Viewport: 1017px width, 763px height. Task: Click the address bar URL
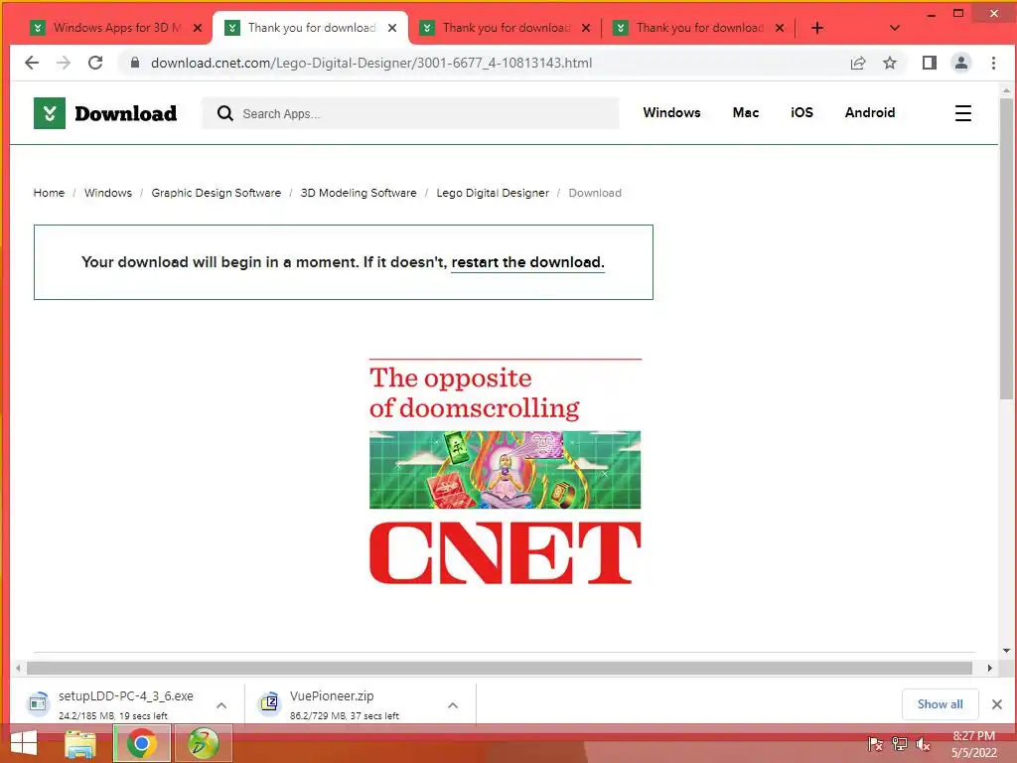(371, 63)
